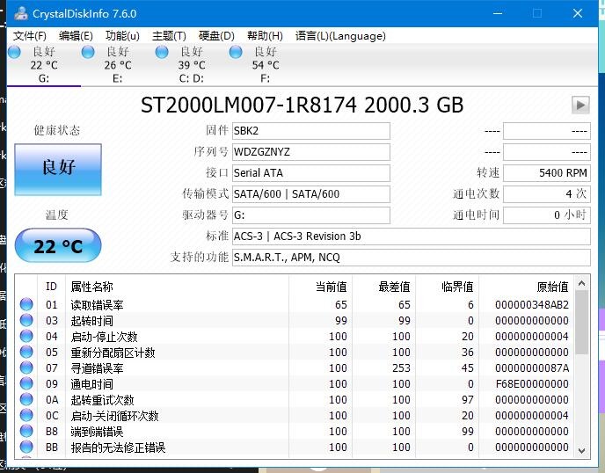Image resolution: width=605 pixels, height=473 pixels.
Task: Click the 序列号 field showing WDZGZNYZ
Action: [311, 152]
